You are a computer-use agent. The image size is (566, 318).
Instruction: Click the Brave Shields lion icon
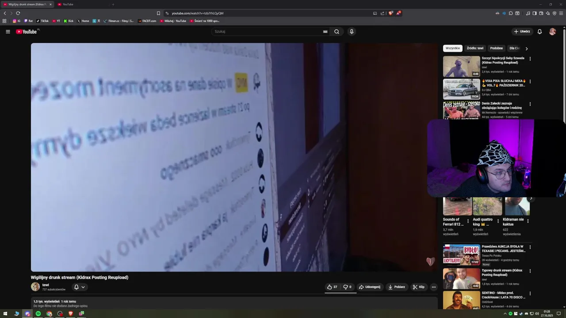point(390,13)
